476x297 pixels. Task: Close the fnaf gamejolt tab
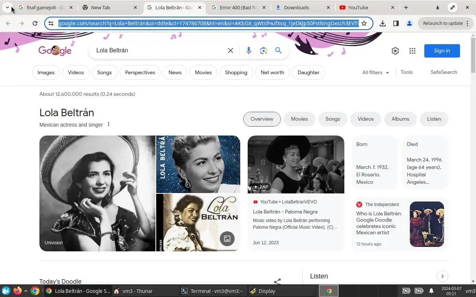[71, 7]
